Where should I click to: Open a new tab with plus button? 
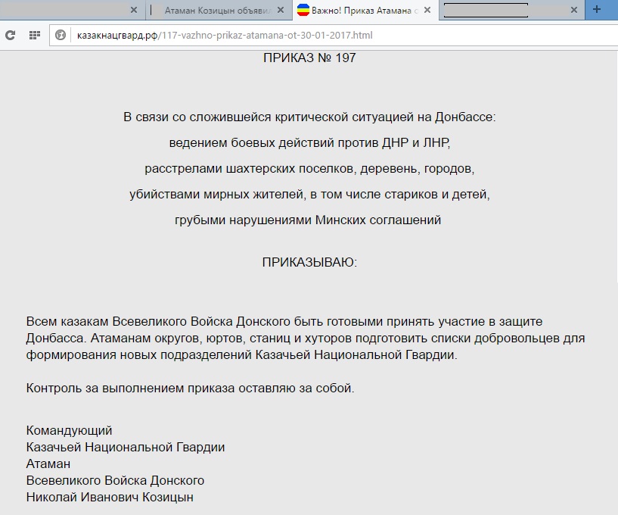coord(597,10)
